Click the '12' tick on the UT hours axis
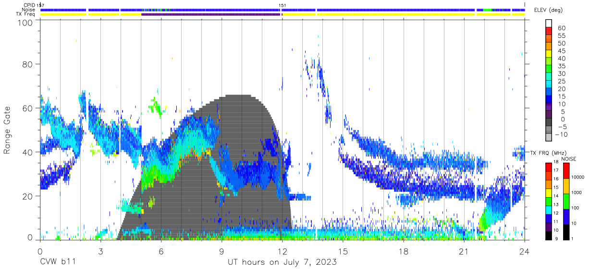Screen dimensions: 590x272 (282, 251)
